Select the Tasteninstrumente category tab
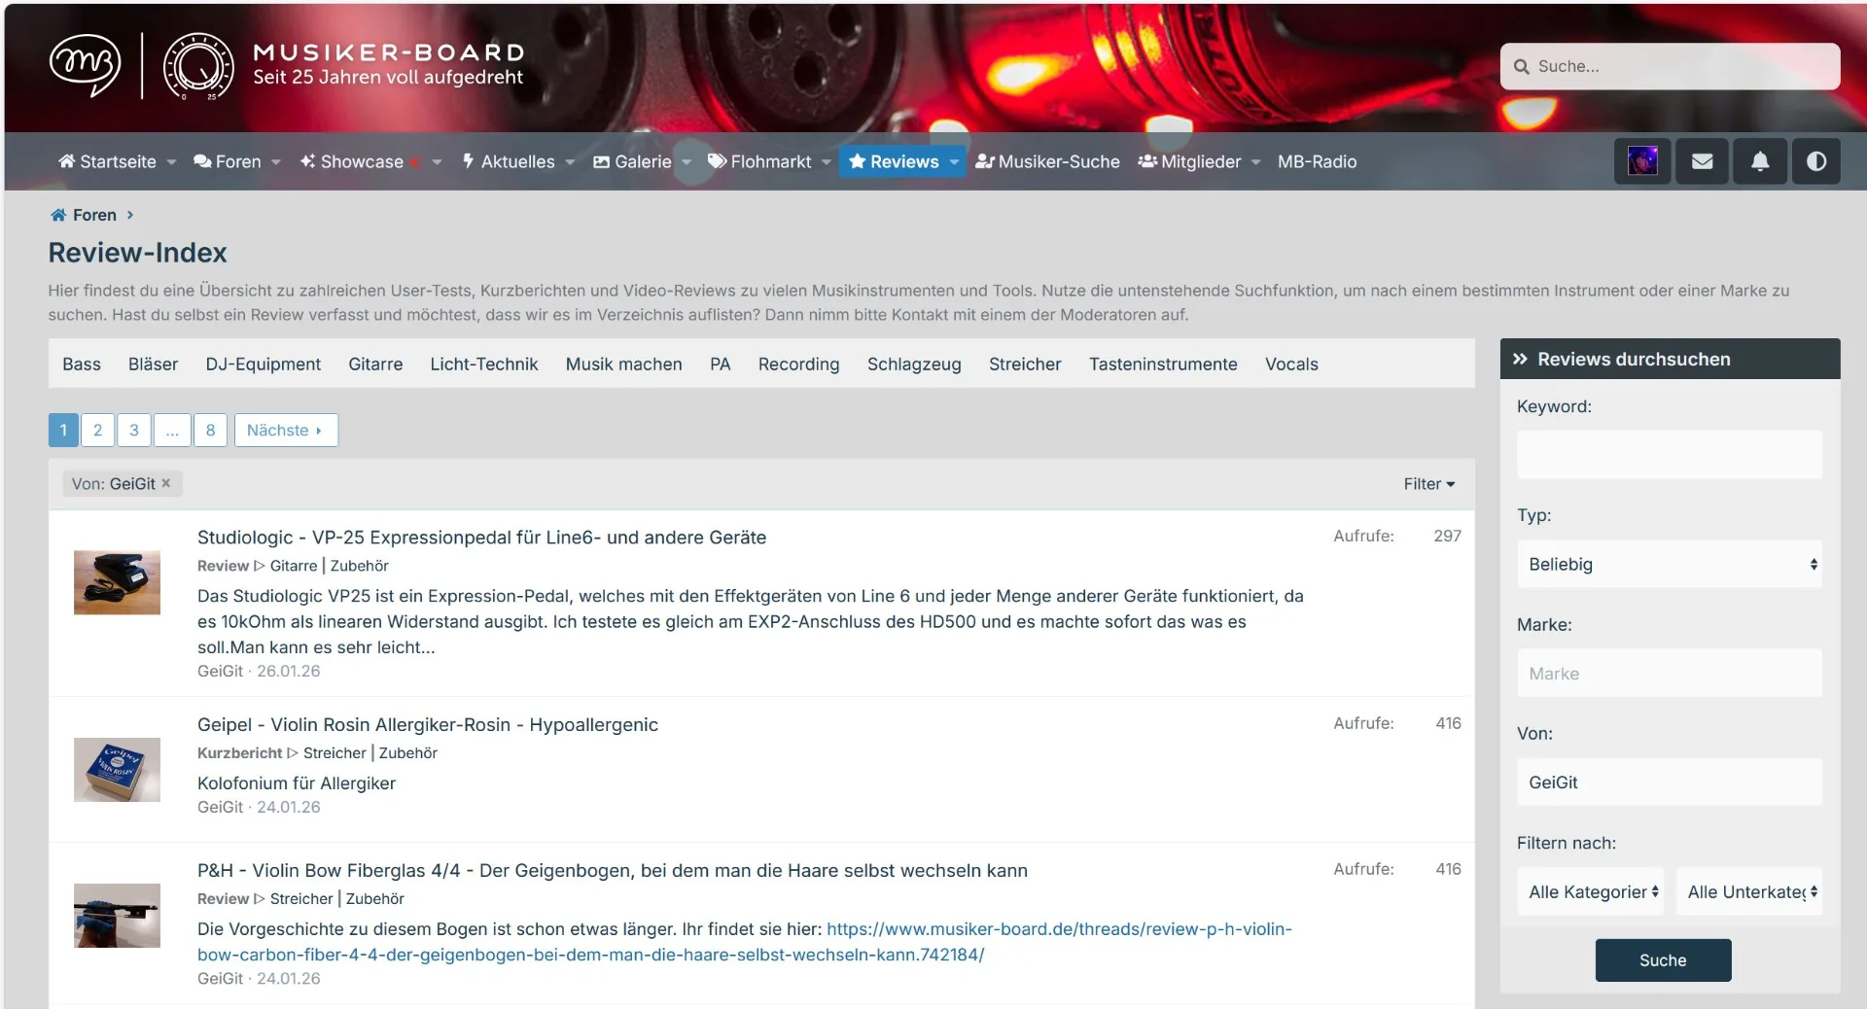 pyautogui.click(x=1163, y=364)
